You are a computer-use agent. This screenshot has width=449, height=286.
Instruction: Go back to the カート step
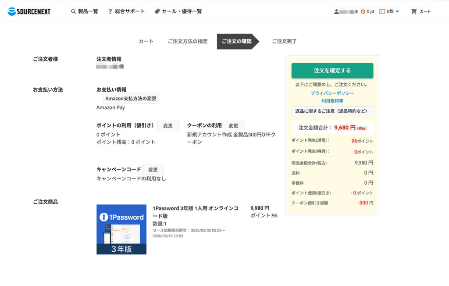tap(146, 41)
